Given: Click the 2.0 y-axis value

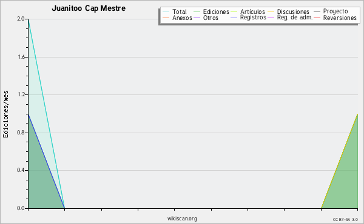Looking at the screenshot, I should coord(21,19).
